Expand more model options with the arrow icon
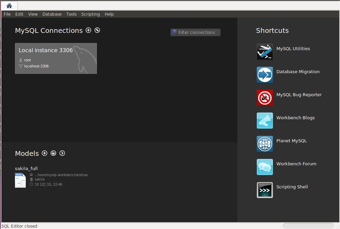 (62, 153)
